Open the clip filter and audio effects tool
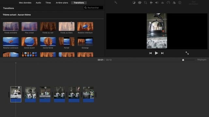 pos(174,3)
